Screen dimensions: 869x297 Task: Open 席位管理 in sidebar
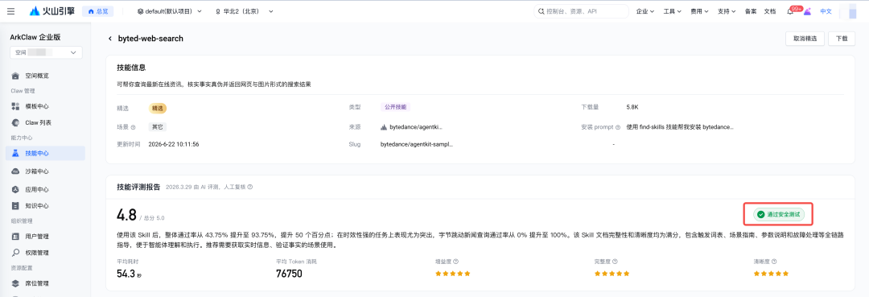[x=45, y=283]
